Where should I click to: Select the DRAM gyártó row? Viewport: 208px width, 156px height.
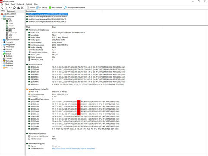[43, 55]
